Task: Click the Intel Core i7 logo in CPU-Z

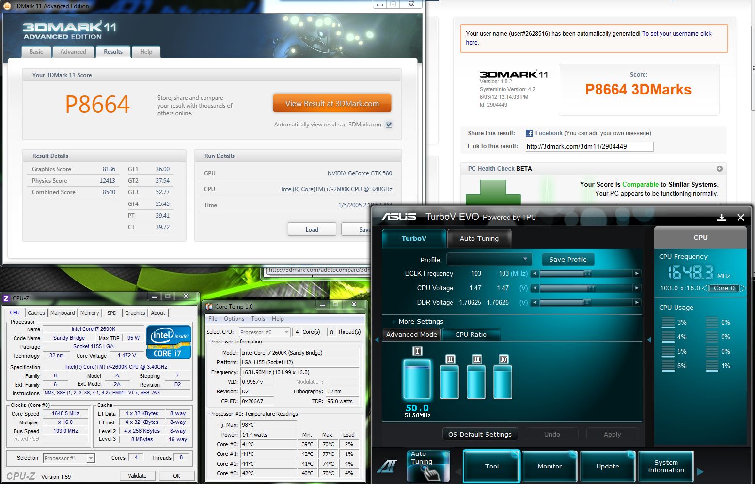Action: [169, 342]
